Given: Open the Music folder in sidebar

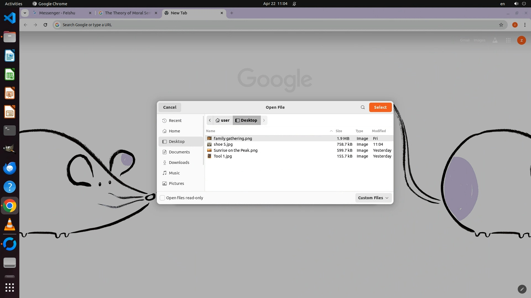Looking at the screenshot, I should tap(174, 173).
